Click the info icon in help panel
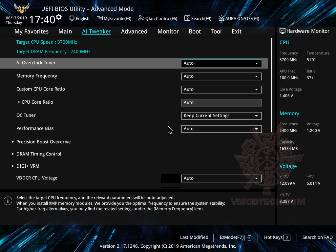This screenshot has height=252, width=336. tap(8, 201)
